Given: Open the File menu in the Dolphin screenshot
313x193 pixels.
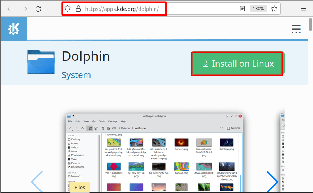Looking at the screenshot, I should (x=70, y=121).
